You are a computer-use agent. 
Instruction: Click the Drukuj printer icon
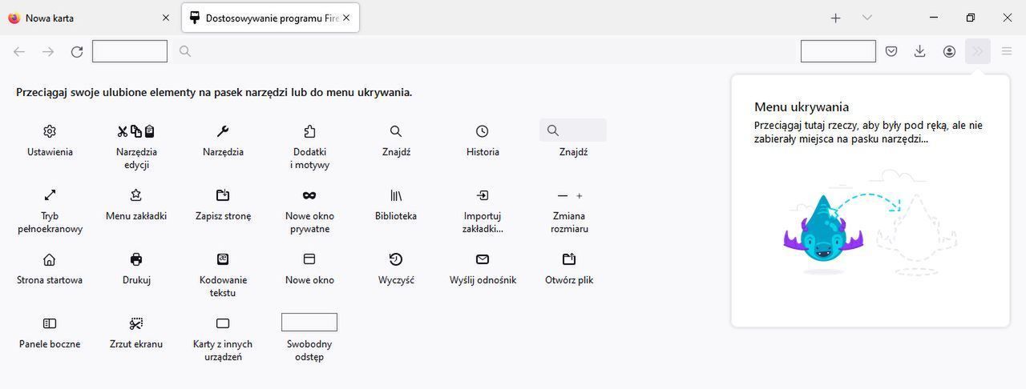pos(136,259)
